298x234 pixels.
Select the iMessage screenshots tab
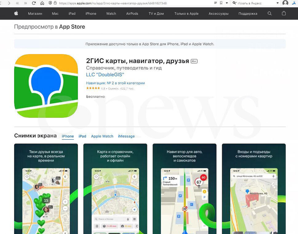[x=126, y=136]
